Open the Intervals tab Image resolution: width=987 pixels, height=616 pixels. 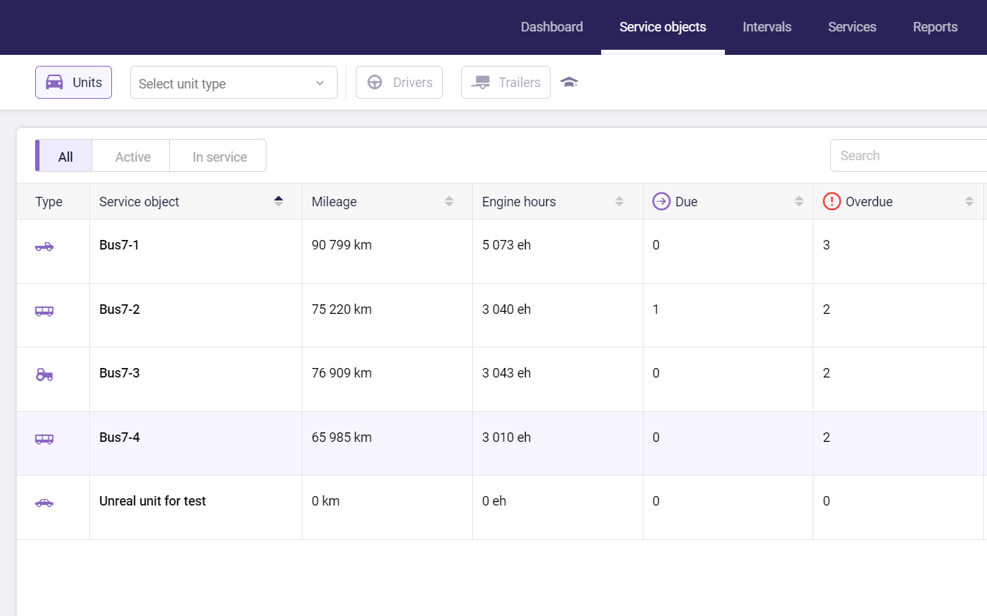click(x=767, y=27)
